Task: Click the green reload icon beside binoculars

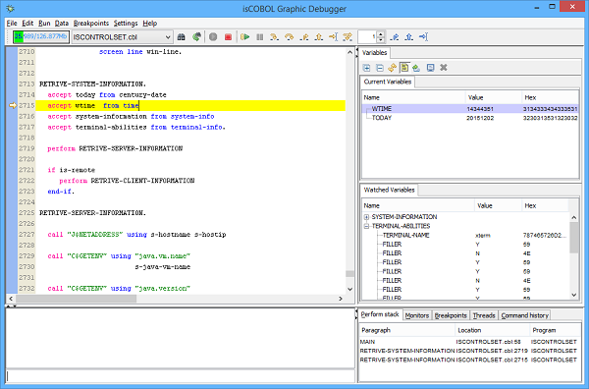Action: click(x=196, y=36)
